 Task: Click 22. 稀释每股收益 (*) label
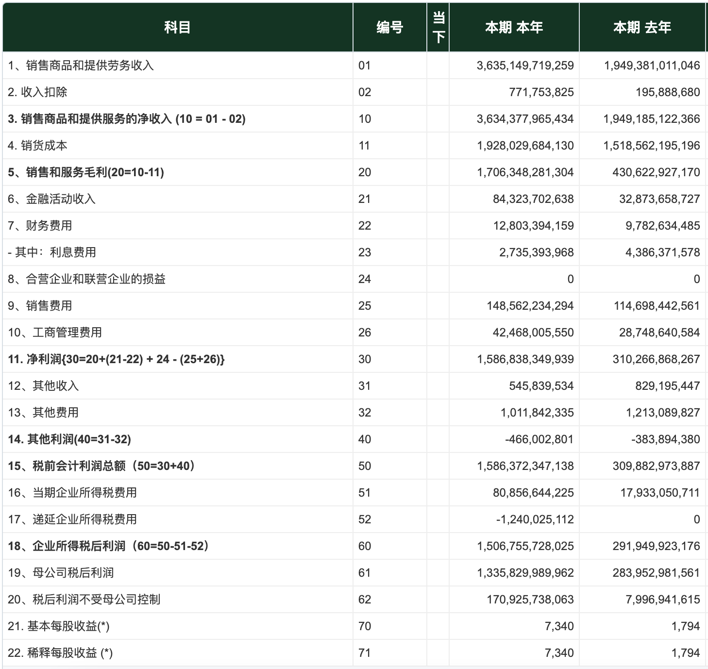pos(60,653)
